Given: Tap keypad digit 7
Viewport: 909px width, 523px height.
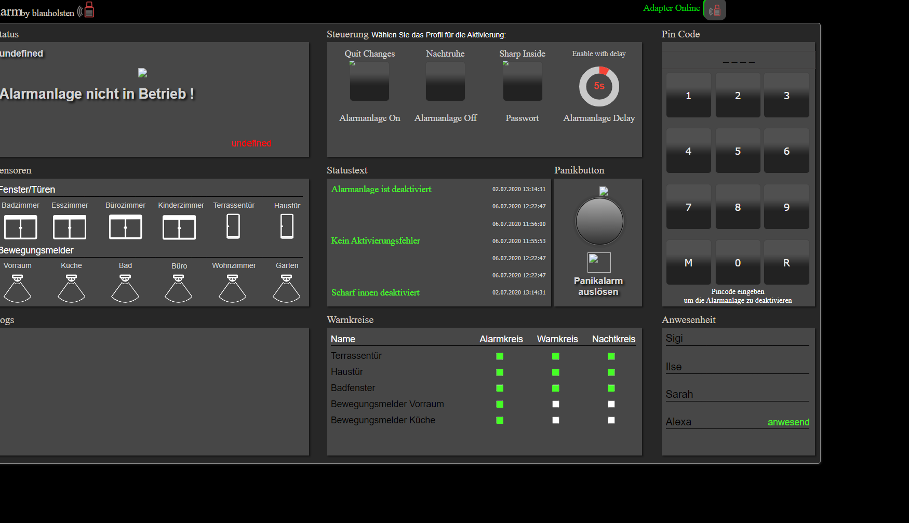Looking at the screenshot, I should pos(689,207).
